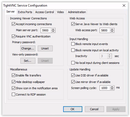Switch to the Server tab

coord(10,12)
